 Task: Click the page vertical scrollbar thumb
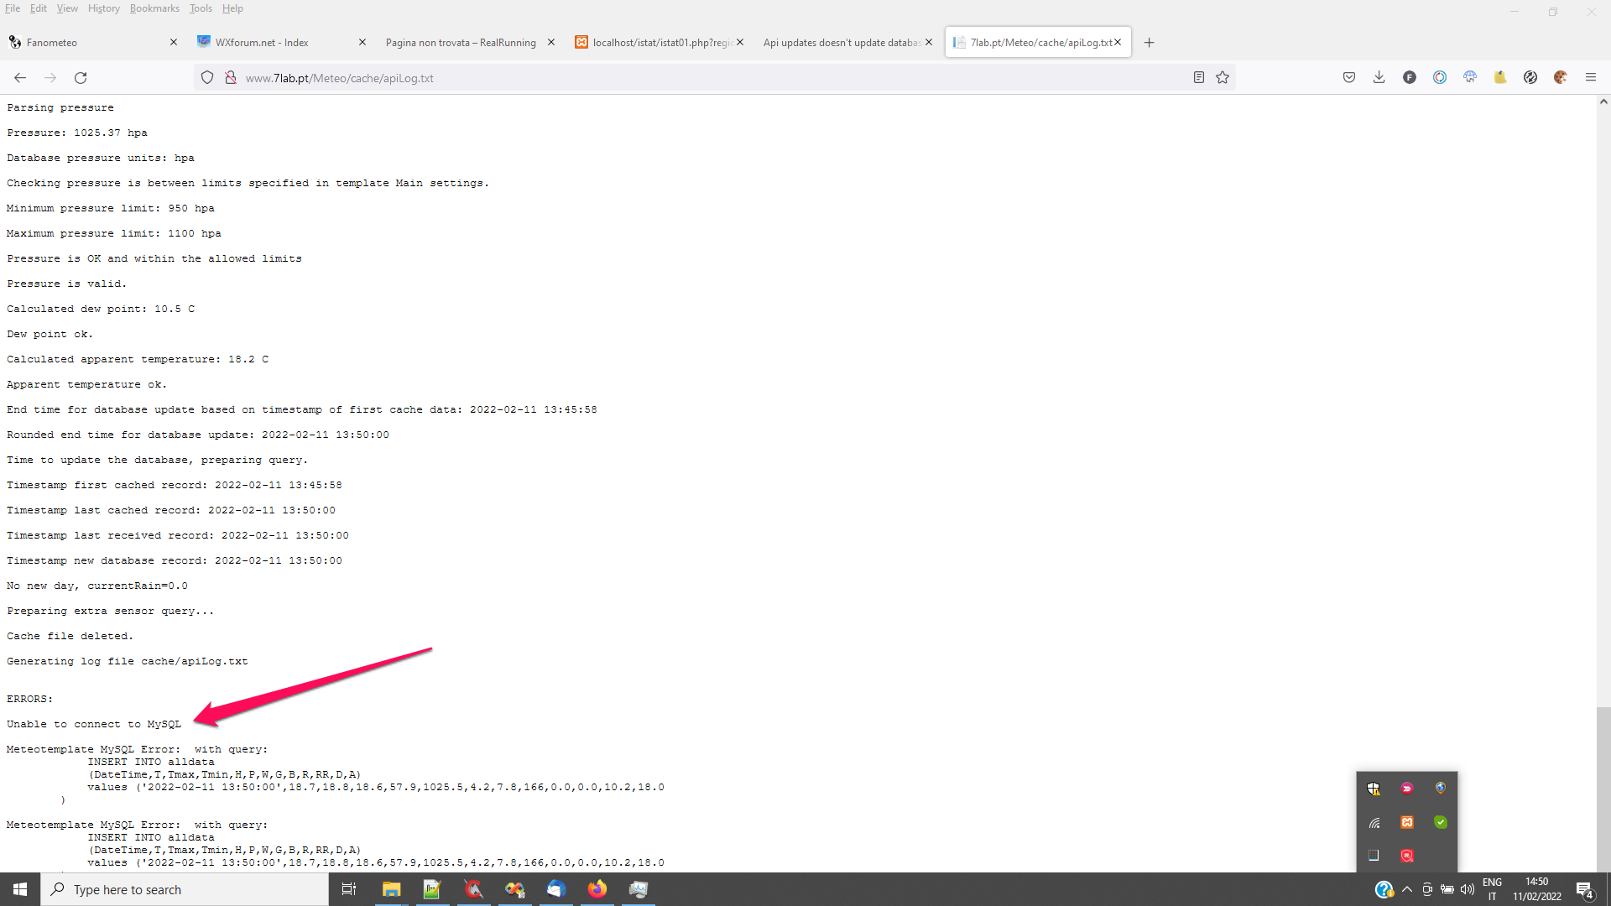(1603, 789)
